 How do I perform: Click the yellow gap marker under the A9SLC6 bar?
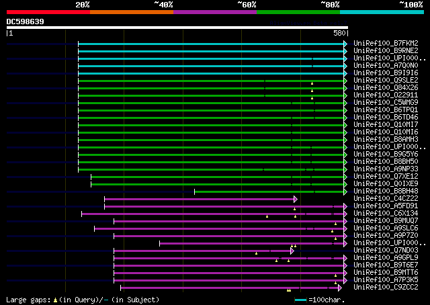tap(333, 231)
